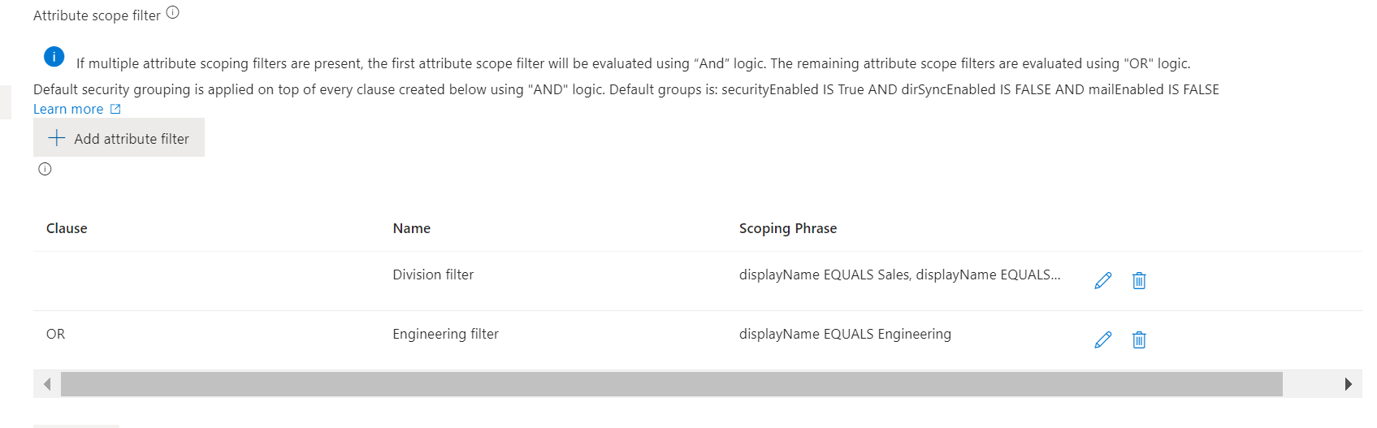Click info icon next to Attribute scope filter

(x=172, y=12)
